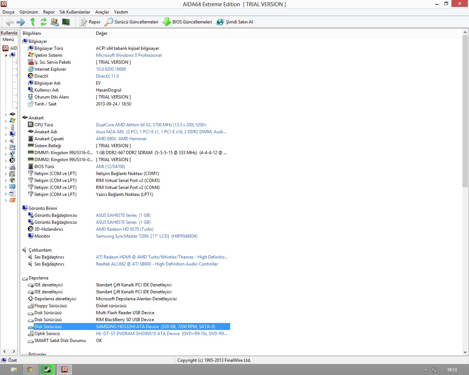This screenshot has height=375, width=469.
Task: Expand the Windows flag node in the tree
Action: coord(6,121)
